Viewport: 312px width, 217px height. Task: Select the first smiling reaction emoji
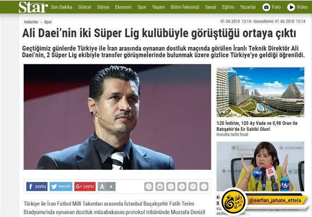[x=149, y=186]
